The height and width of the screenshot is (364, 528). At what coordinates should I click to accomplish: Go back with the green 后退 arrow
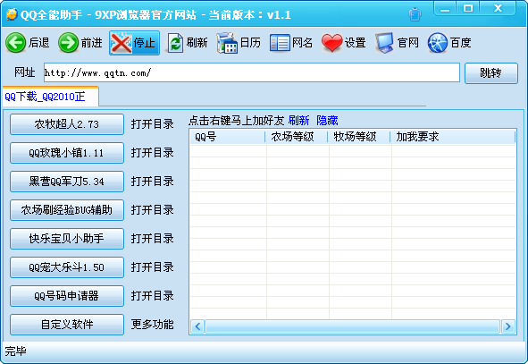(x=15, y=43)
